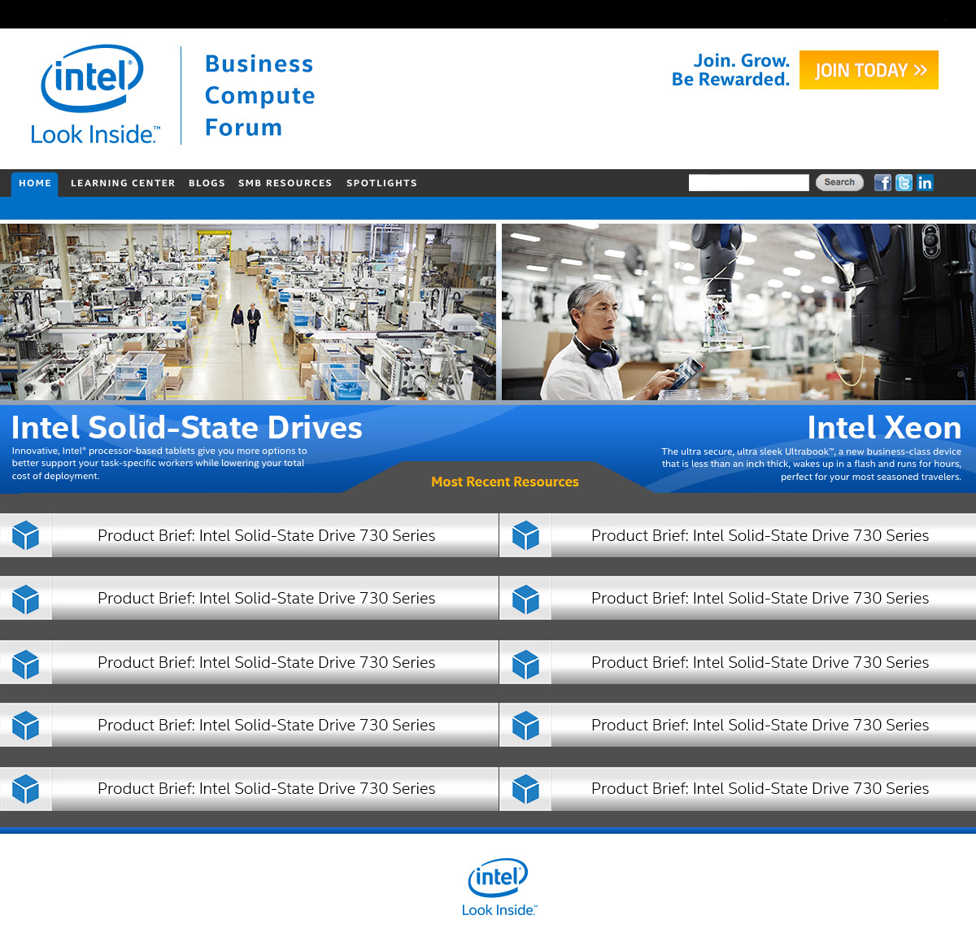
Task: Click the cube icon in fourth right-column row
Action: [x=525, y=726]
